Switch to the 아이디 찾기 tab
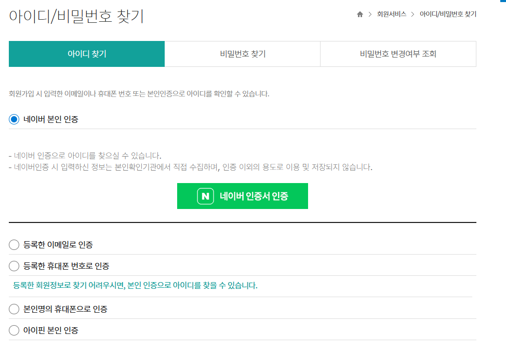The image size is (506, 363). click(x=87, y=54)
